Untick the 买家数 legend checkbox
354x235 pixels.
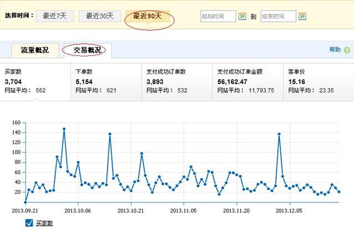tap(29, 223)
